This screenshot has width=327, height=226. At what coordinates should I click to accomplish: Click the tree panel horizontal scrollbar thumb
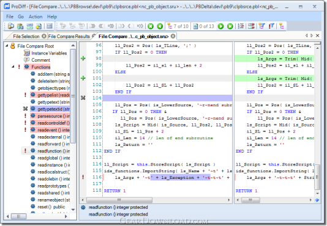(18, 216)
